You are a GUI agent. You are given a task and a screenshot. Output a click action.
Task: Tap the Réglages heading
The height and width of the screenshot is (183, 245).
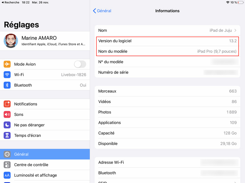click(x=21, y=25)
